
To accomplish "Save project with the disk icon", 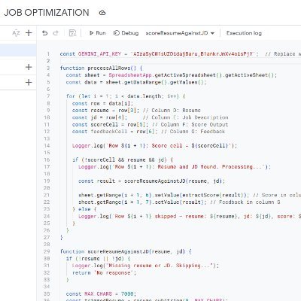I will pyautogui.click(x=72, y=33).
